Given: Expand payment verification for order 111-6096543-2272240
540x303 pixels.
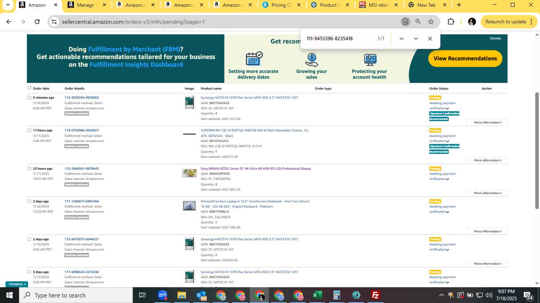Looking at the screenshot, I should pos(447,282).
